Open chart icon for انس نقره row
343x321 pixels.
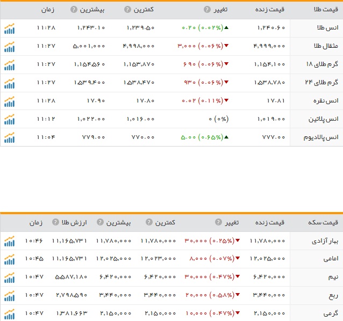(x=9, y=101)
